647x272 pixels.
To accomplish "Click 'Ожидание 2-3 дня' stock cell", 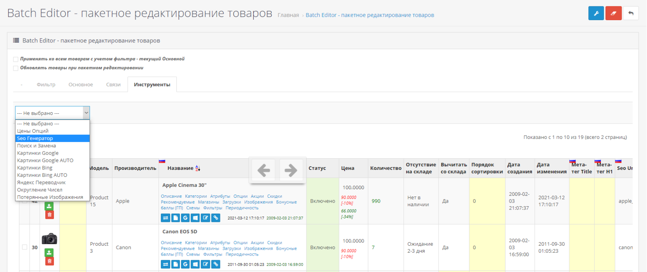I will coord(420,247).
